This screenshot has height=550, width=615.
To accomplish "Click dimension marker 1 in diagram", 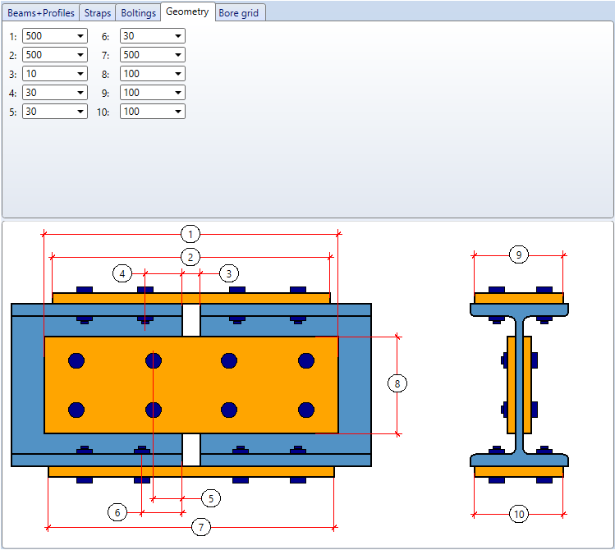I will (190, 235).
